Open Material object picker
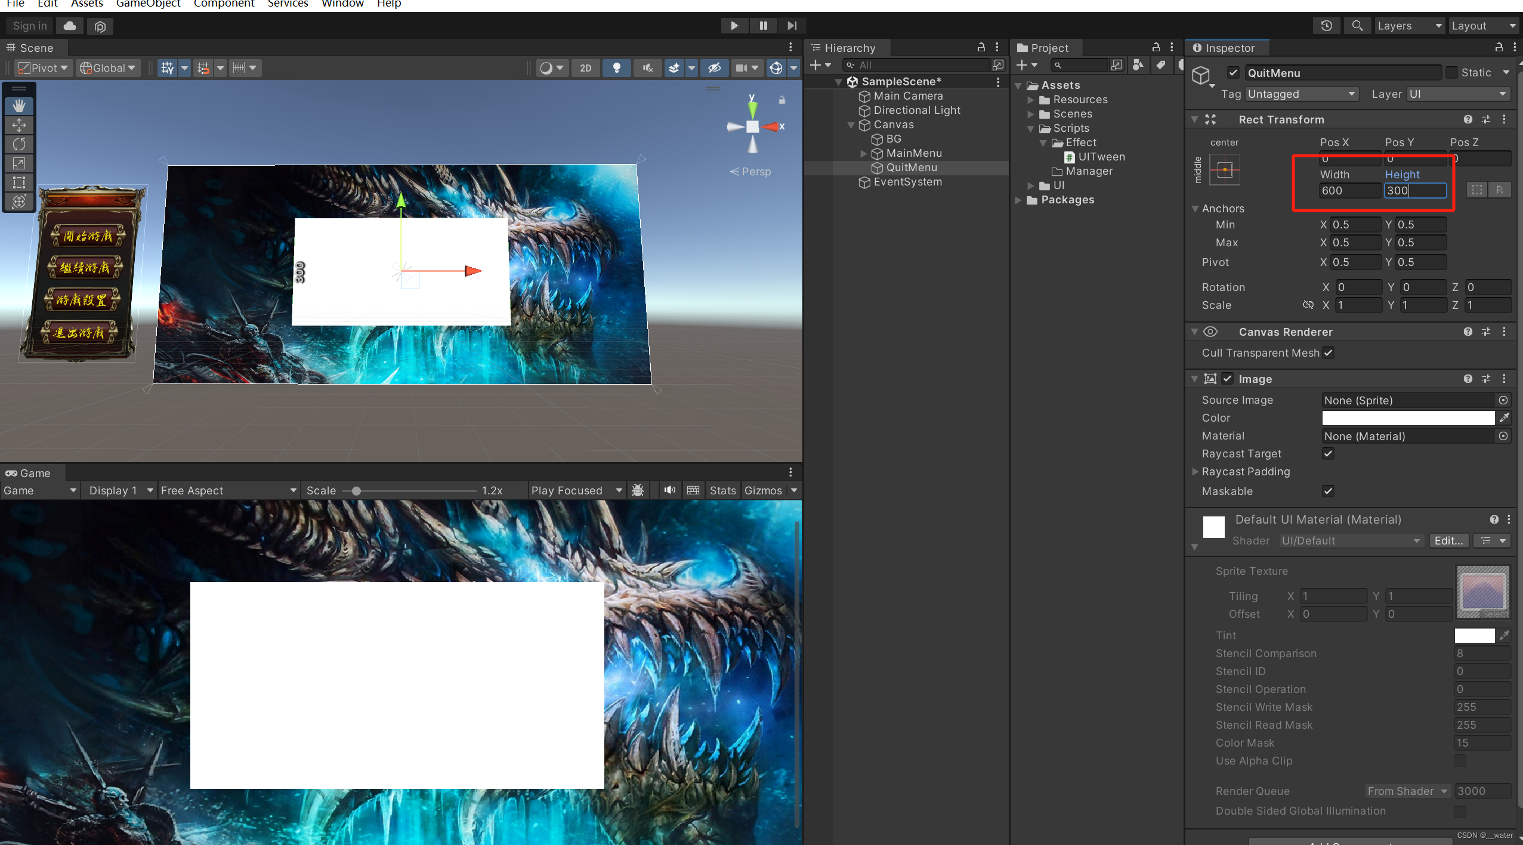1523x845 pixels. [x=1503, y=436]
